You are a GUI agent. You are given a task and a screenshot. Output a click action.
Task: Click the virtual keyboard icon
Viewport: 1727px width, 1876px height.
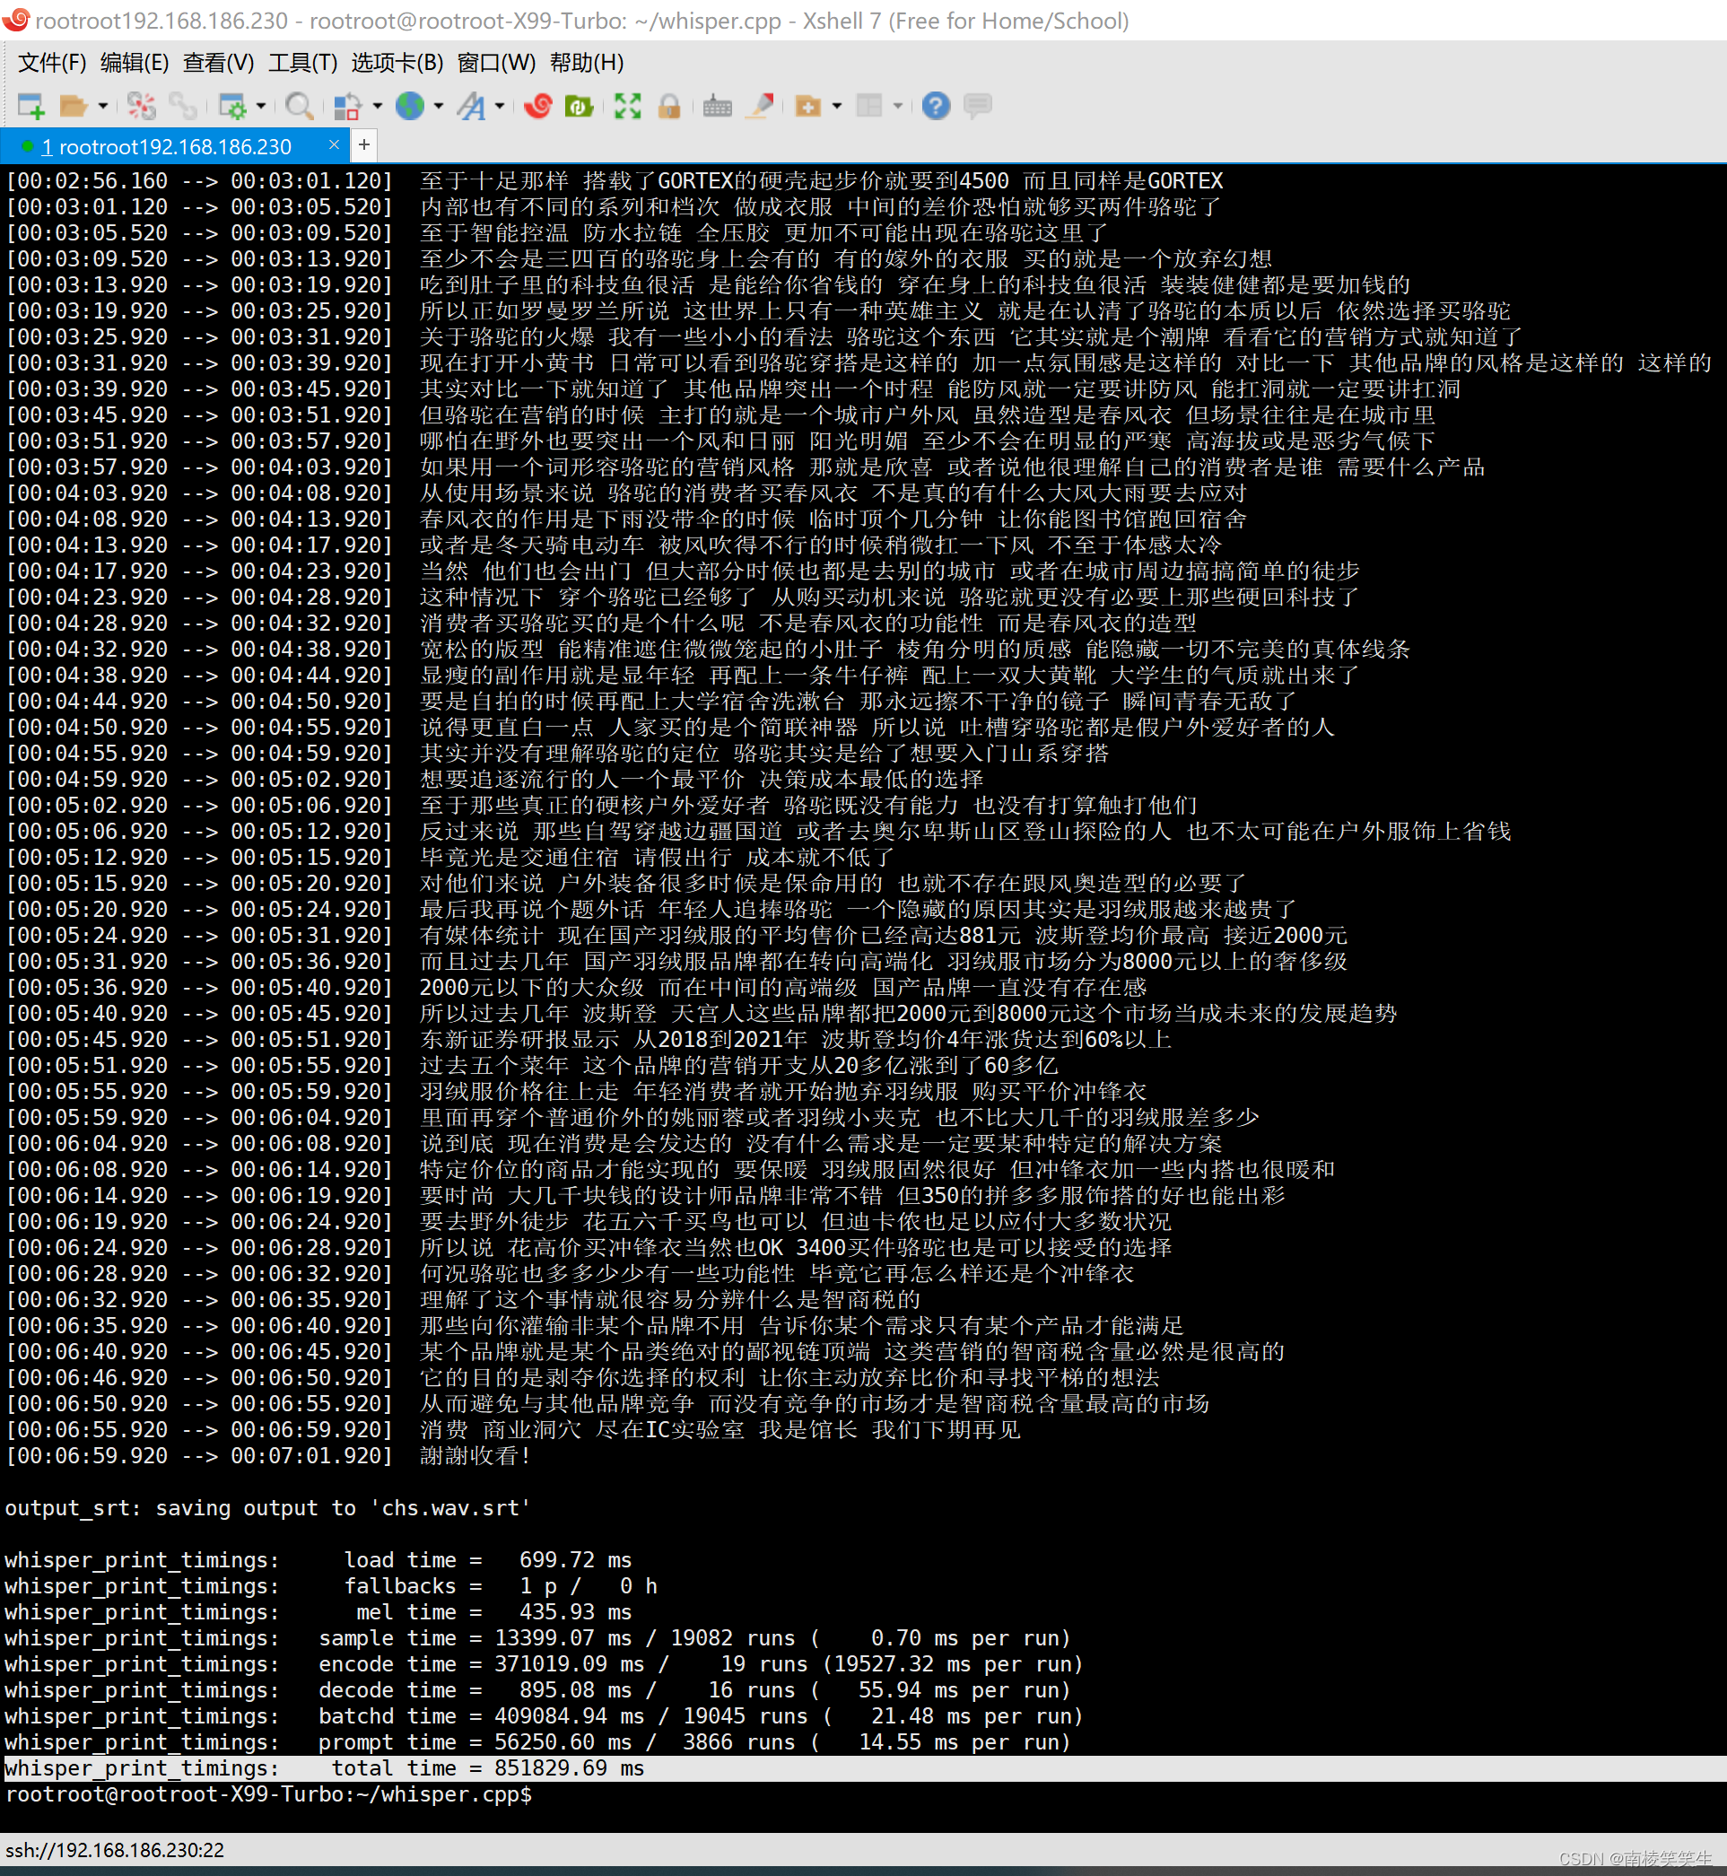(717, 107)
